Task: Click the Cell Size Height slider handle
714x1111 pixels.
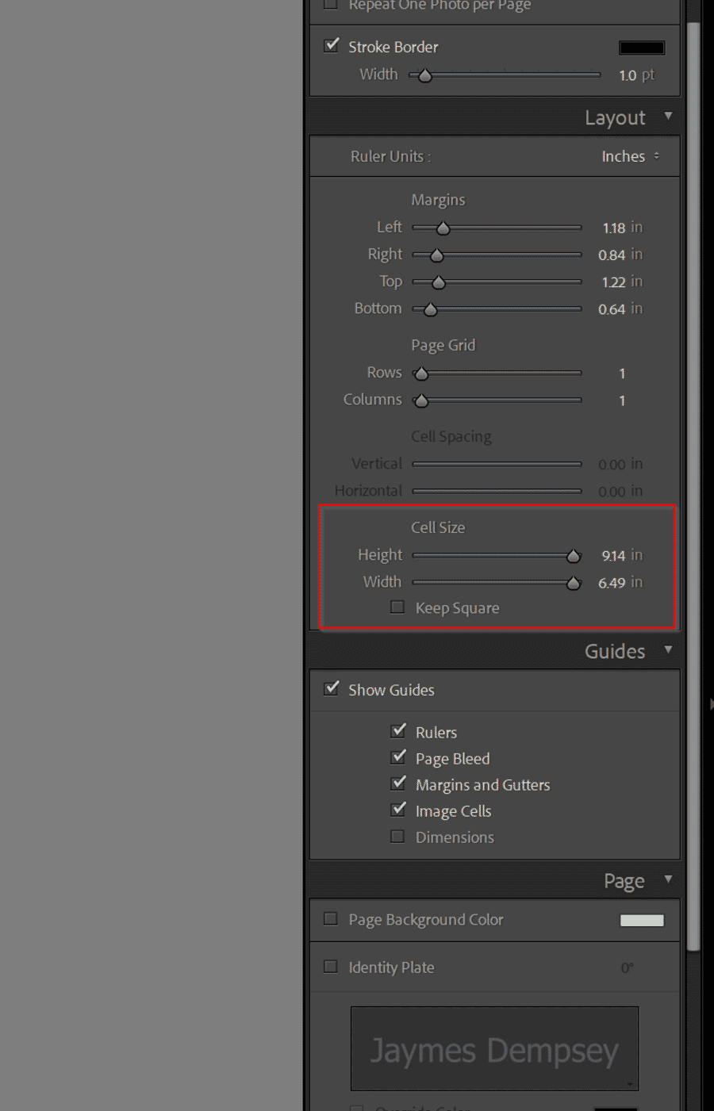Action: coord(574,556)
